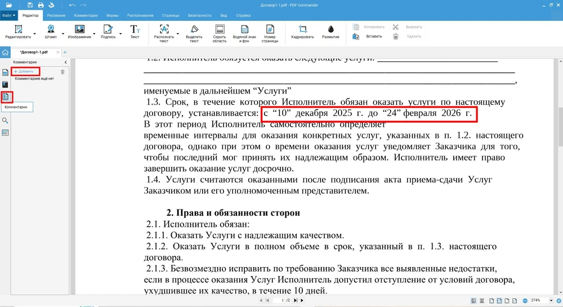Select the Штамп (Stamp) tool

(51, 32)
